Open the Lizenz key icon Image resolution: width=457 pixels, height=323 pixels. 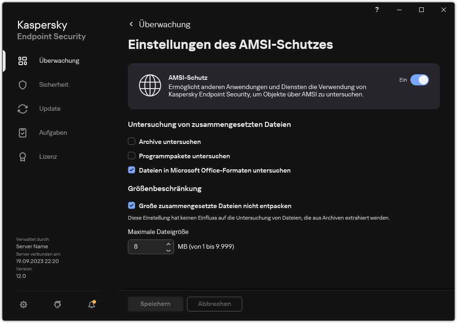[22, 156]
